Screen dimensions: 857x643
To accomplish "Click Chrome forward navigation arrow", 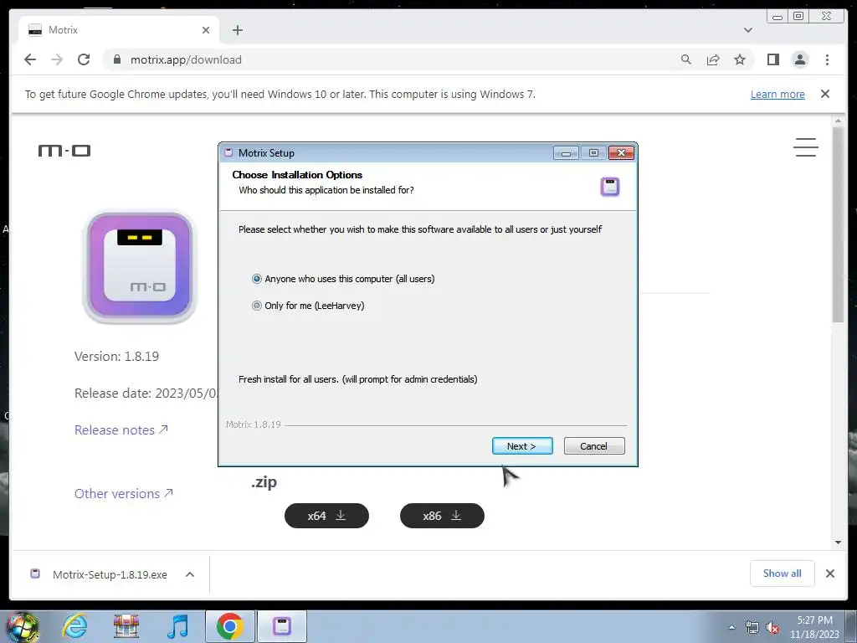I will [57, 59].
